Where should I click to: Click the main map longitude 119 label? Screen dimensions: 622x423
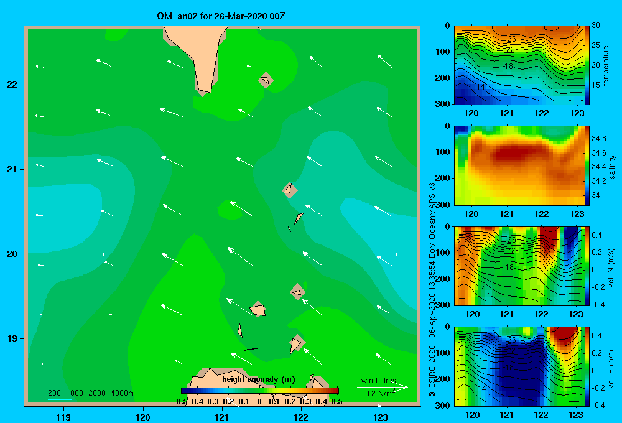63,417
